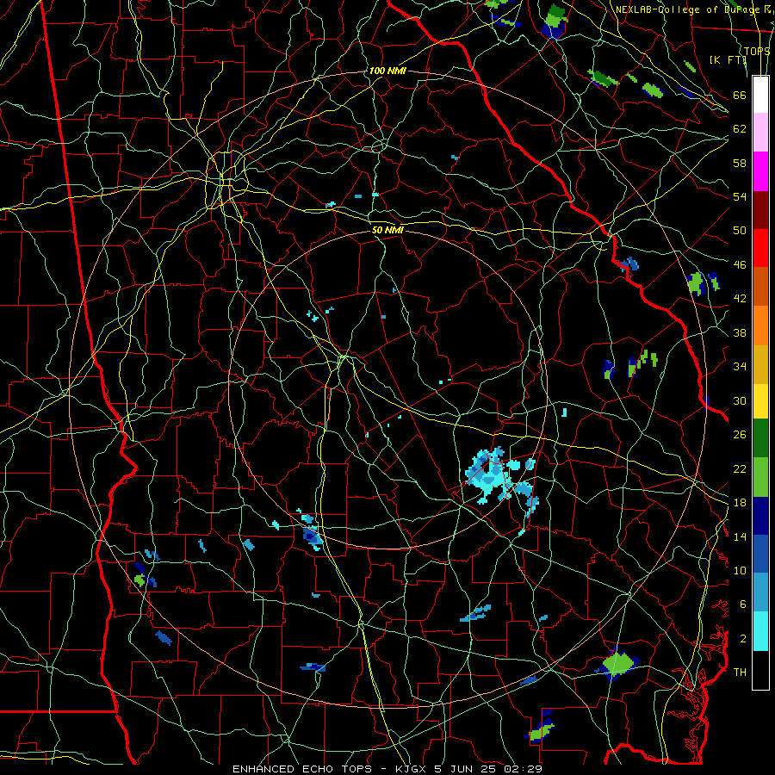Click the legend value "58"
This screenshot has width=775, height=775.
740,163
